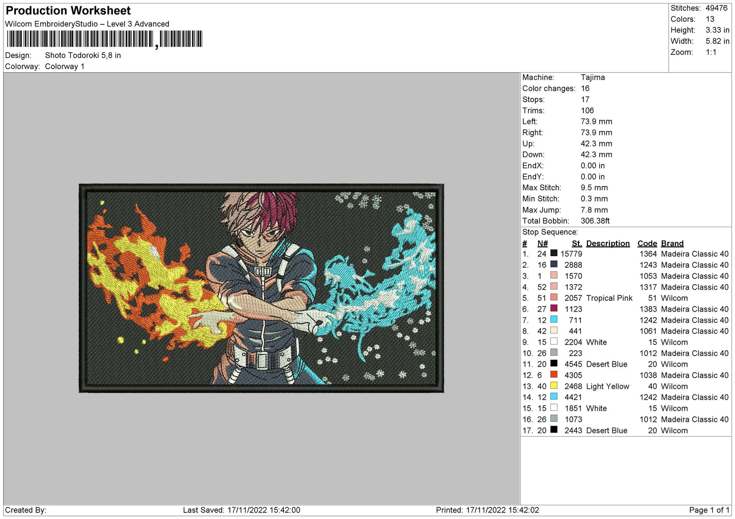Click the Machine value Tajima
The height and width of the screenshot is (519, 735).
coord(593,77)
